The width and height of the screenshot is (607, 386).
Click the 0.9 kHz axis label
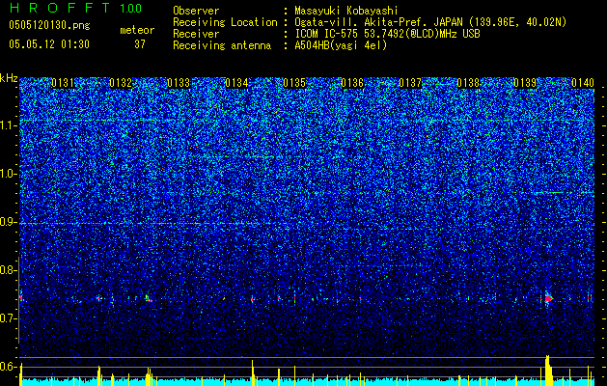point(8,222)
